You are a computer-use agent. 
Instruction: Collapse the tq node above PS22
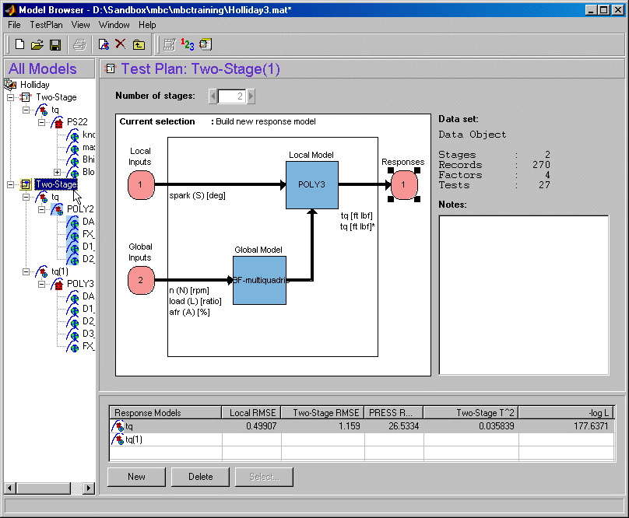pos(26,110)
